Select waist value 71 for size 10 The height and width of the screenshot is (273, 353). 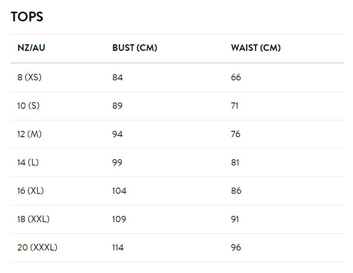pos(234,106)
